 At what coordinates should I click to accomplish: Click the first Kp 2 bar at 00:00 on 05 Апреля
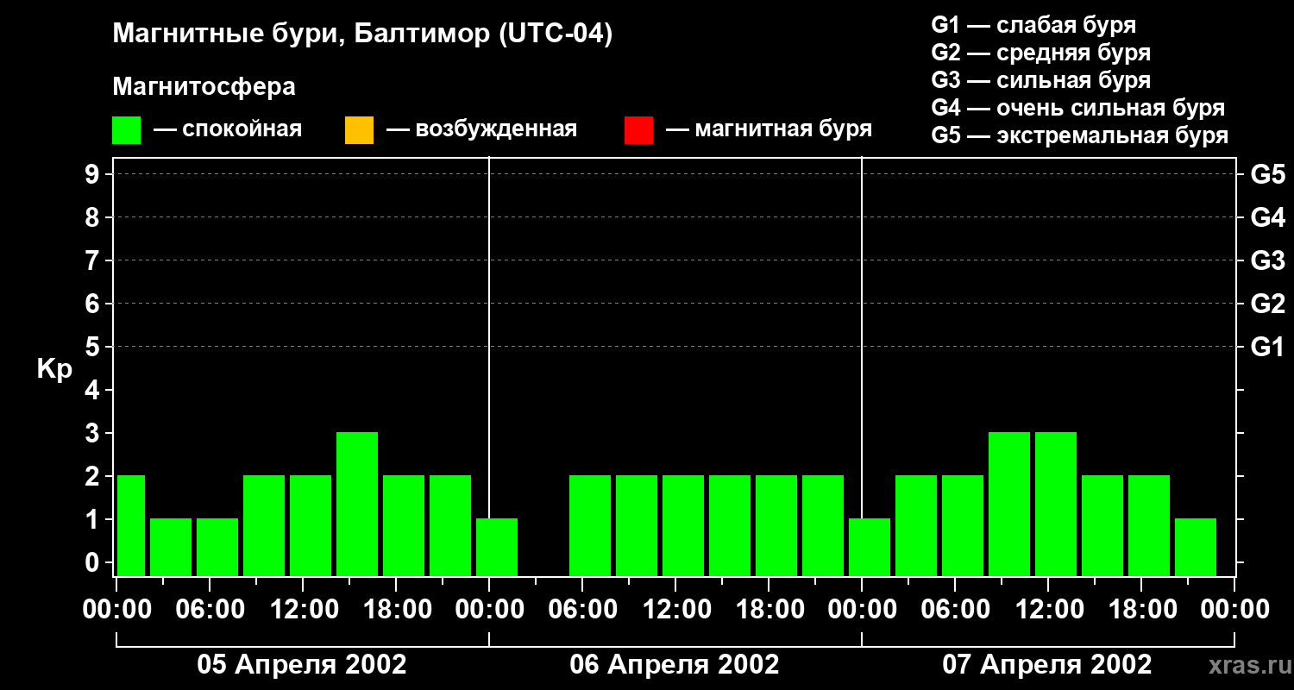click(131, 525)
